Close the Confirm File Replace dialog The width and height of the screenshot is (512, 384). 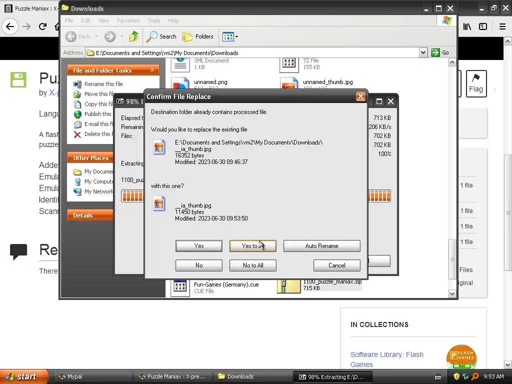(360, 96)
